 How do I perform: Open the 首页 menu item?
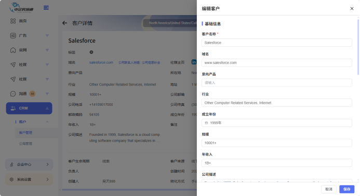(x=23, y=21)
